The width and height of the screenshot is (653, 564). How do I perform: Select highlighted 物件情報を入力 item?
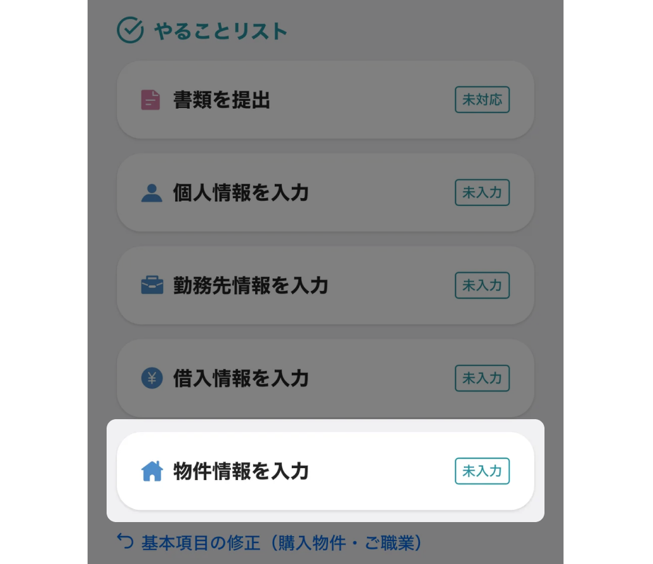pos(241,471)
